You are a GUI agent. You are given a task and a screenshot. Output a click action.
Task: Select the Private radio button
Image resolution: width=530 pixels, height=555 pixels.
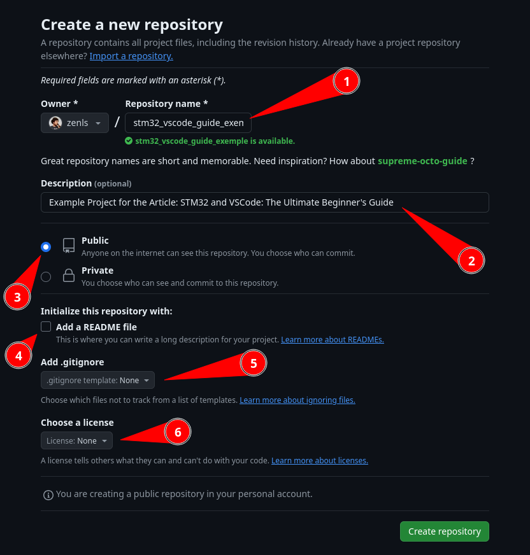tap(46, 277)
